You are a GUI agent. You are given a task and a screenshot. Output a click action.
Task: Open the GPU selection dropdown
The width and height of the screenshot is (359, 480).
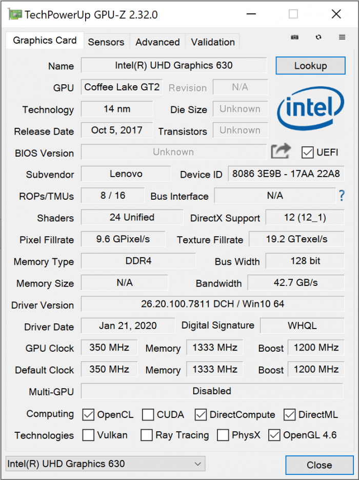click(105, 464)
